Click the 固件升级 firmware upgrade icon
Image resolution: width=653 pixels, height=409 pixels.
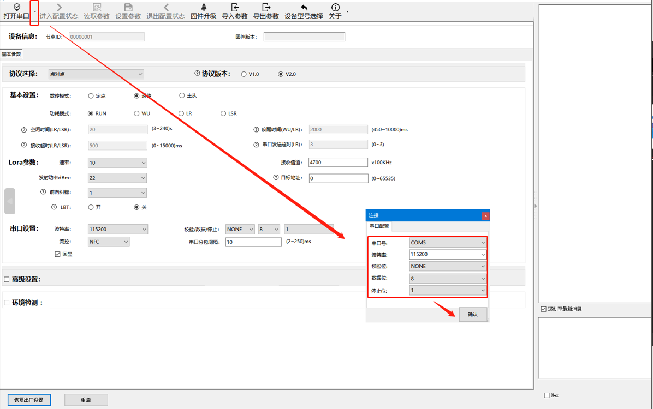[x=204, y=8]
